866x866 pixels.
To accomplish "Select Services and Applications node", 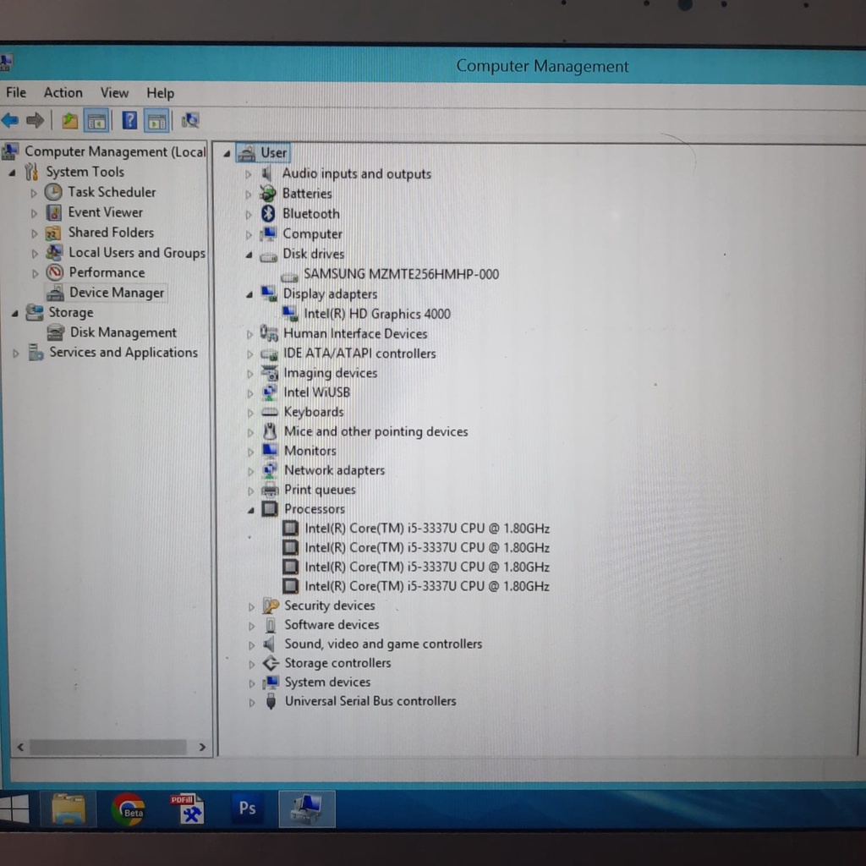I will (x=123, y=353).
